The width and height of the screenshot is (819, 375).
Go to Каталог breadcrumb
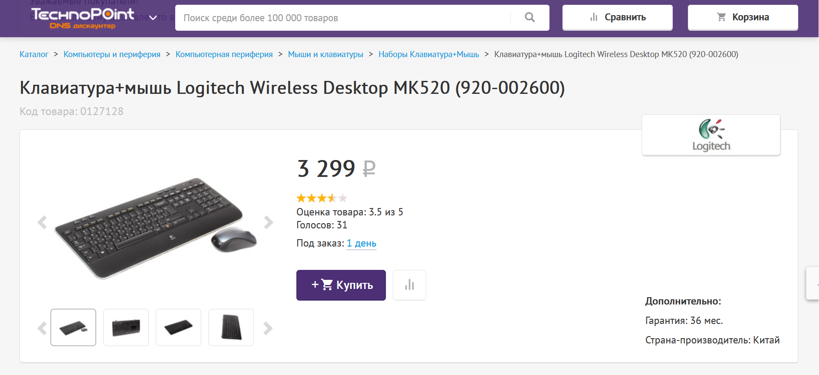point(34,54)
